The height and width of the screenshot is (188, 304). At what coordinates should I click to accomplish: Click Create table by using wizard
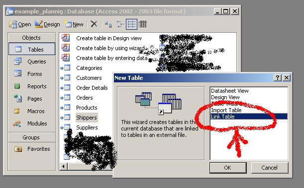110,48
